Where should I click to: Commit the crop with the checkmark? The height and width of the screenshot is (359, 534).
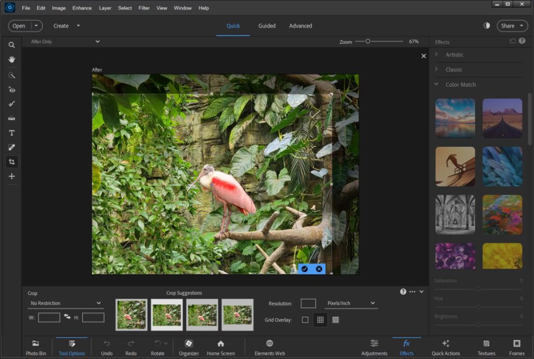[305, 269]
